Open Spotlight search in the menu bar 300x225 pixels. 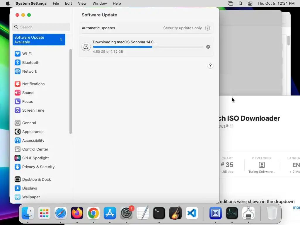[241, 4]
